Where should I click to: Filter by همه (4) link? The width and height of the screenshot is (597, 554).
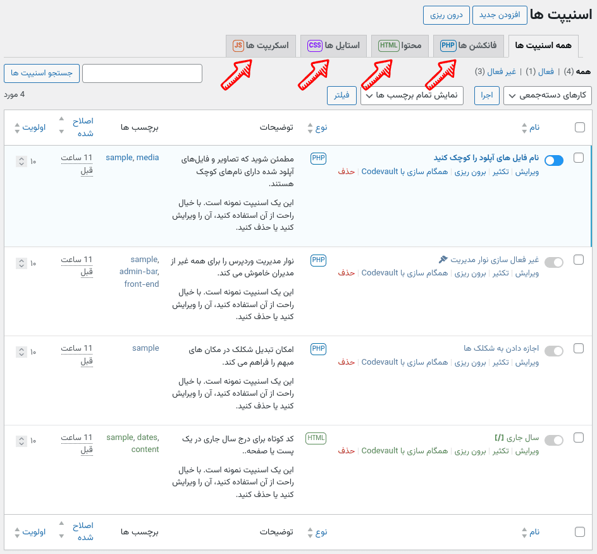(577, 72)
